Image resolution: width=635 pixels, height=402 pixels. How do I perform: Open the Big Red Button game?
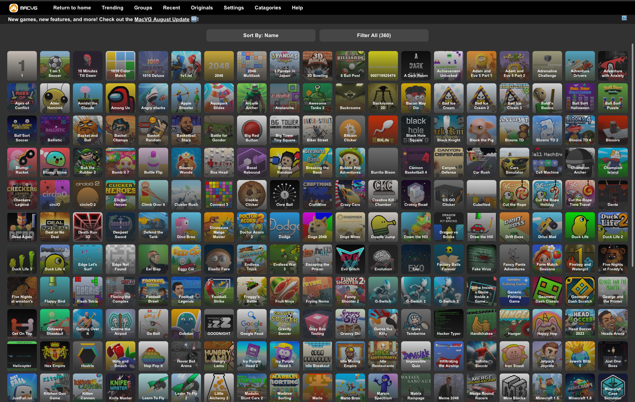pos(252,130)
